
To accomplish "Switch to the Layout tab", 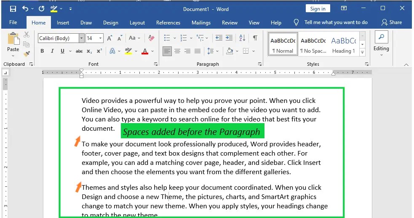I will click(137, 23).
